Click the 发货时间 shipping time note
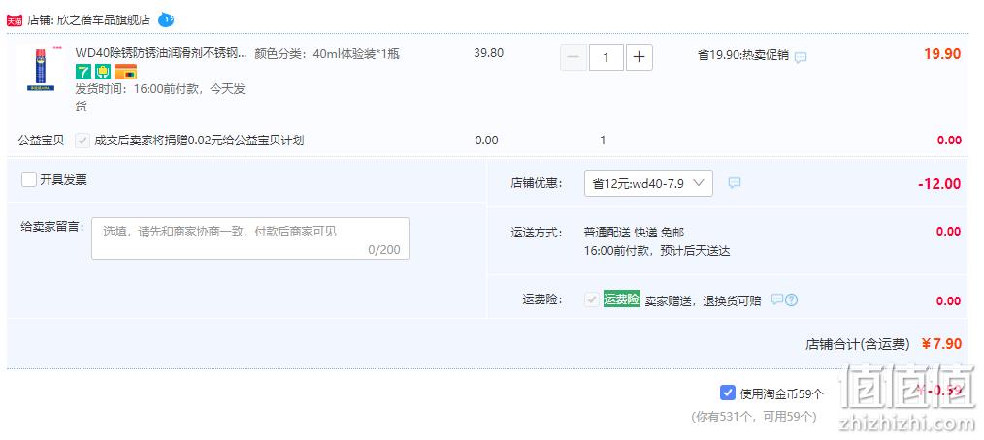The height and width of the screenshot is (440, 984). point(160,98)
